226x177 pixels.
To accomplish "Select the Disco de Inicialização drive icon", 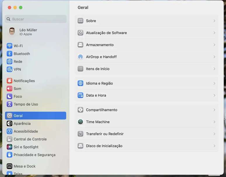I will (x=80, y=146).
